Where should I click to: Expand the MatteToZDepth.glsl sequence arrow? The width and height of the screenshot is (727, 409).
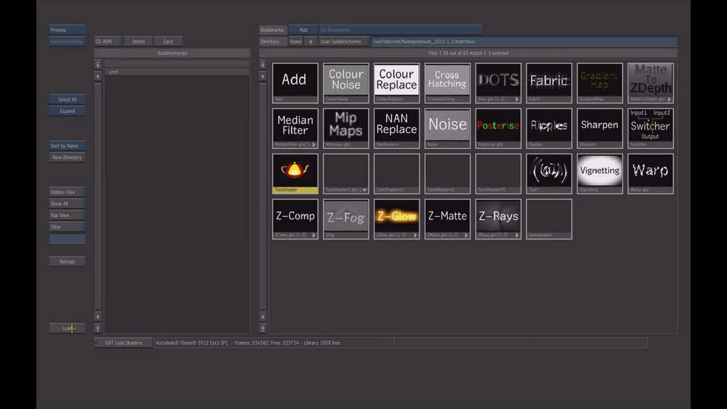(x=669, y=99)
